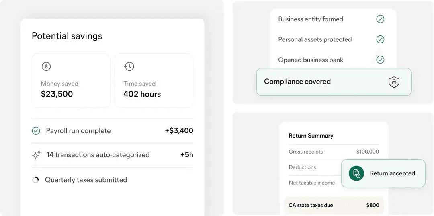Click the Payroll run complete row text
434x216 pixels.
pos(78,131)
